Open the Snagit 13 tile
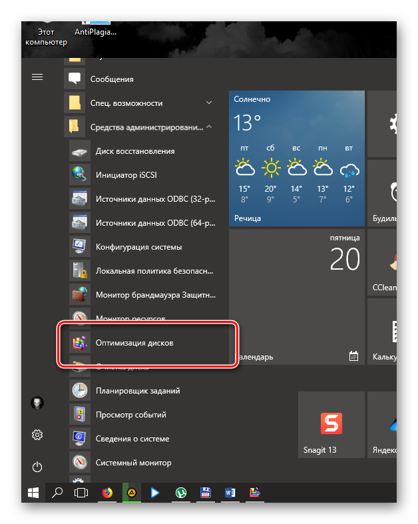The width and height of the screenshot is (418, 524). [x=331, y=425]
